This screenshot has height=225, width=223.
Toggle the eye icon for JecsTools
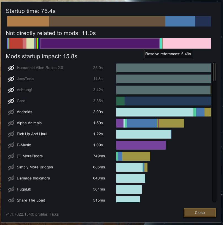(11, 79)
